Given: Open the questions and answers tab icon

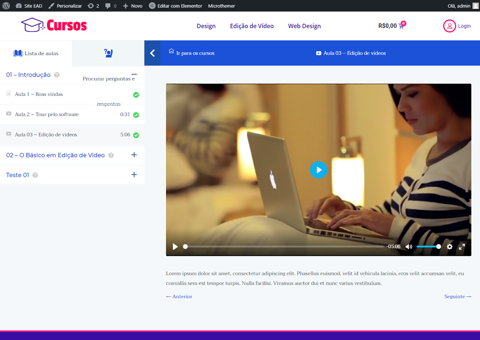Looking at the screenshot, I should pos(108,53).
